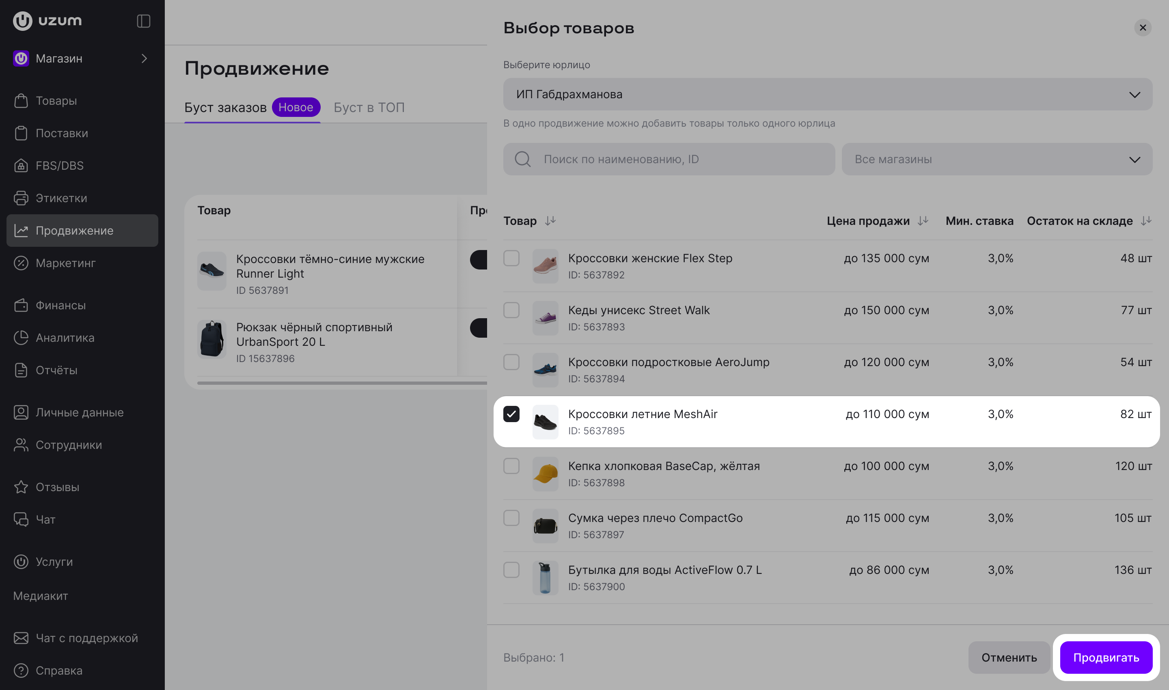Check Сумка через плечо CompactGo checkbox
The height and width of the screenshot is (690, 1169).
coord(511,518)
